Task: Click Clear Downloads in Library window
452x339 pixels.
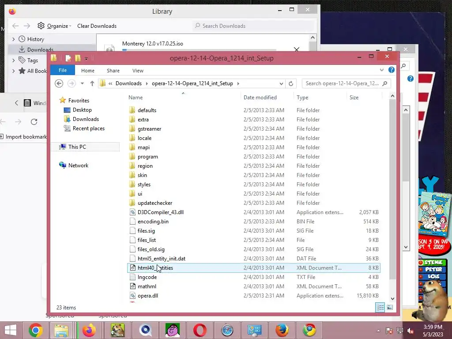Action: click(97, 26)
